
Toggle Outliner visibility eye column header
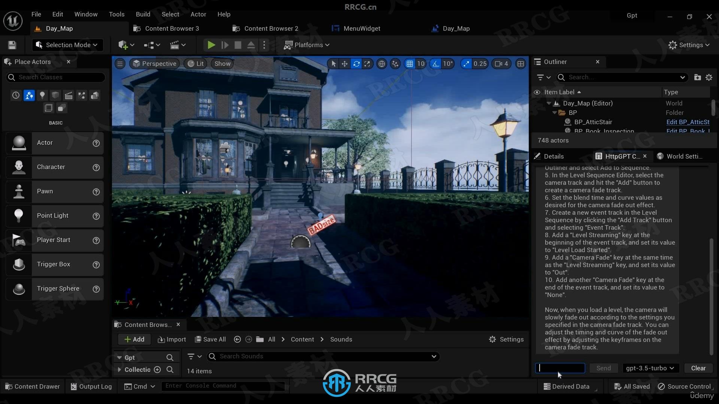click(537, 92)
